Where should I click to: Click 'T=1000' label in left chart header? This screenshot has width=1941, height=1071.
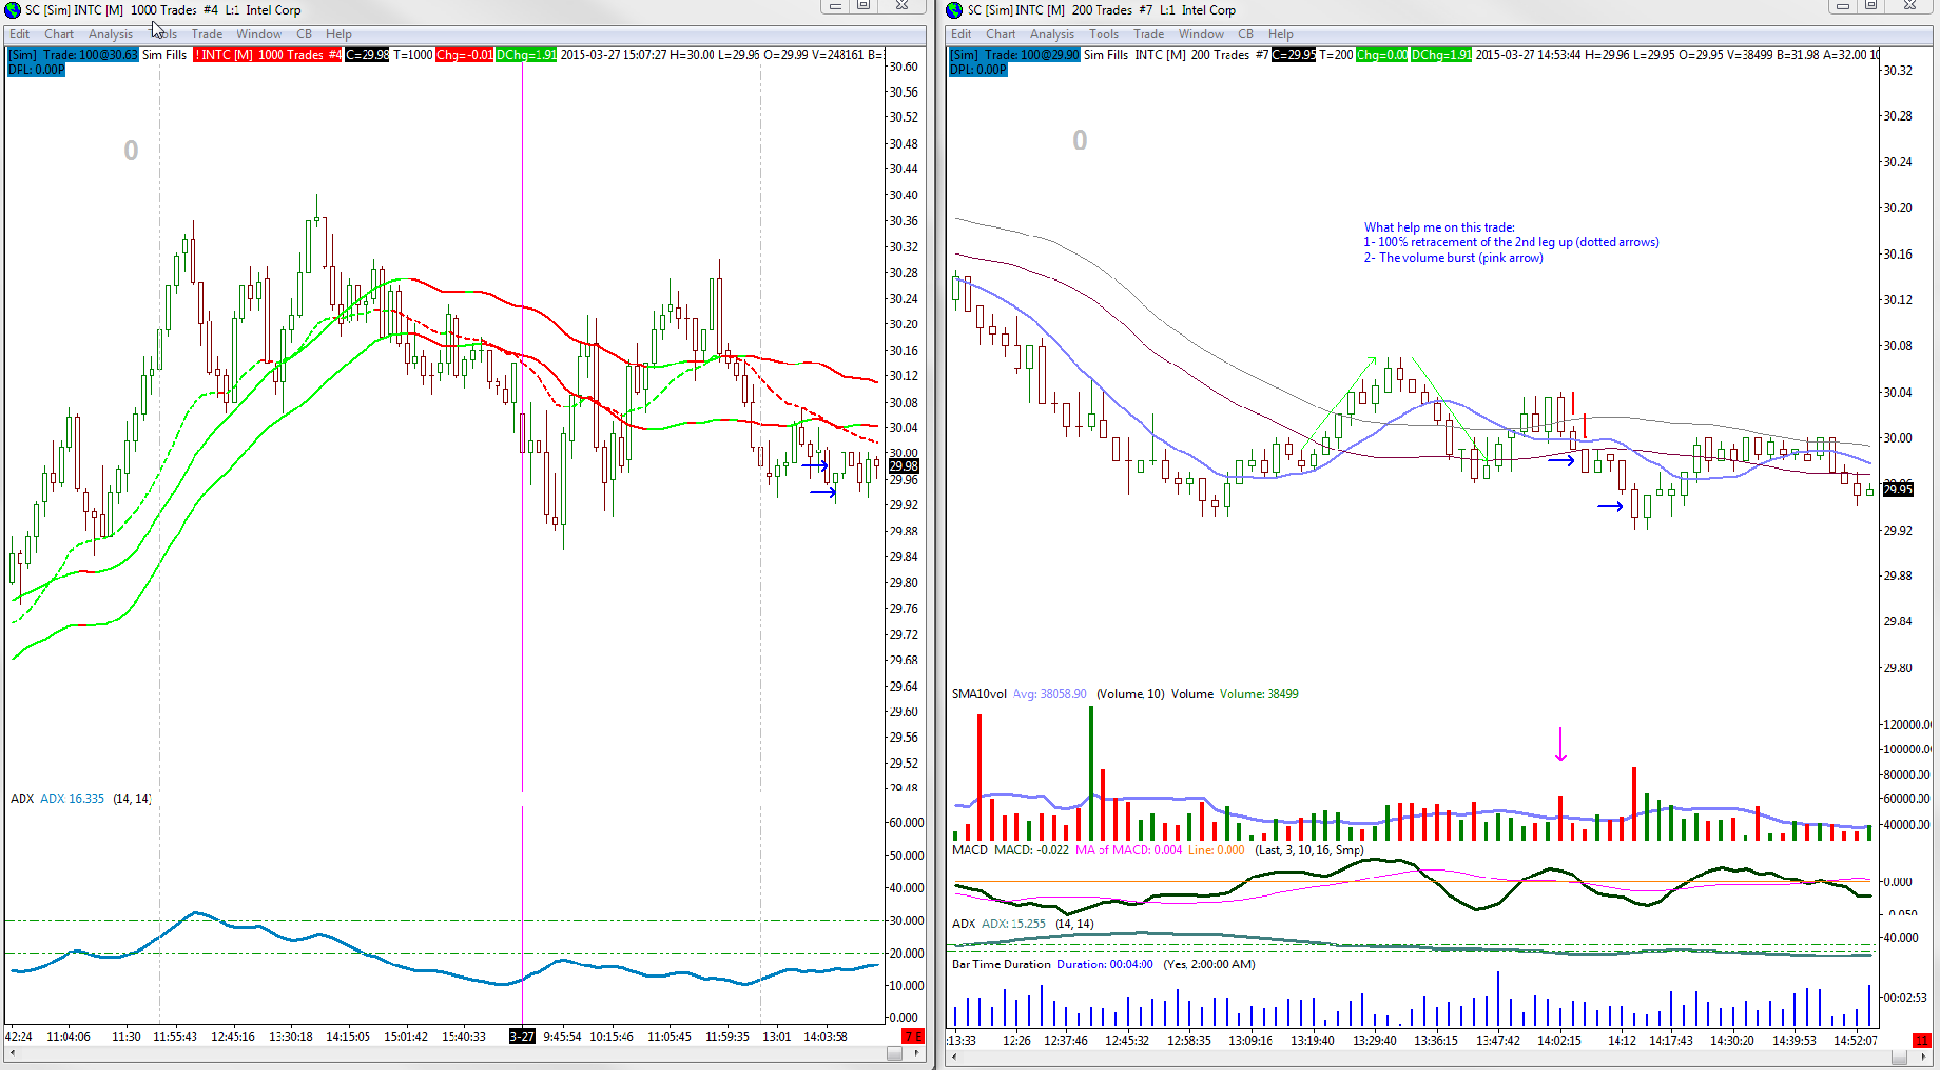412,55
